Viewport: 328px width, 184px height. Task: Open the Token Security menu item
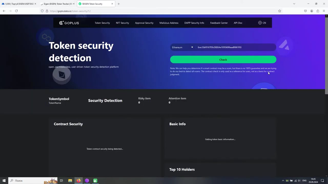(102, 23)
